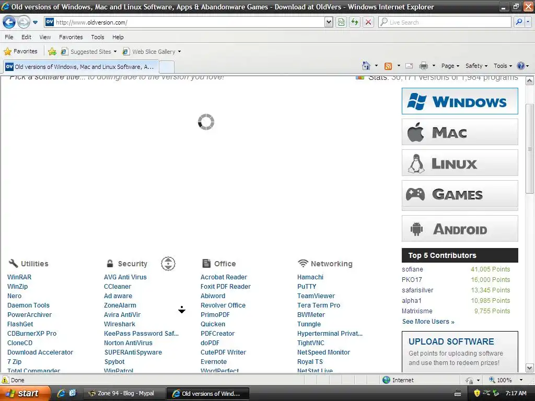Open the Hamachi link
This screenshot has width=535, height=401.
tap(310, 277)
